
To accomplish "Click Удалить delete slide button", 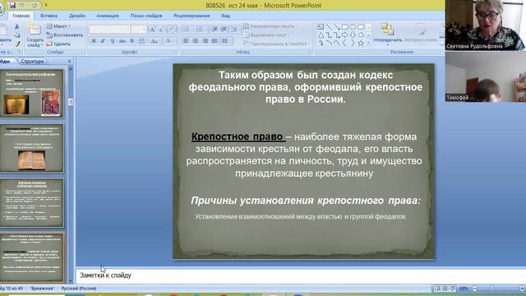I will (x=58, y=44).
